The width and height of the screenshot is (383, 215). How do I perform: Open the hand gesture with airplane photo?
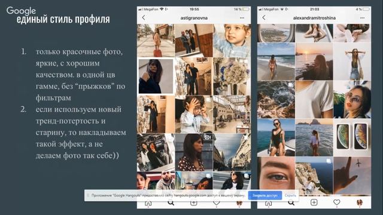pyautogui.click(x=352, y=176)
